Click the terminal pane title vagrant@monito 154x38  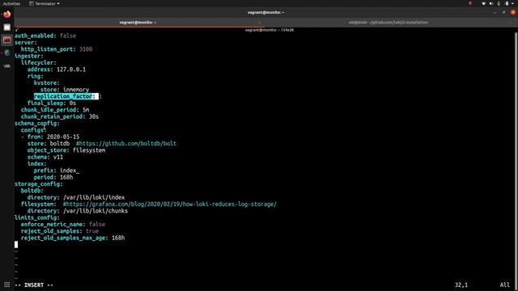(269, 30)
